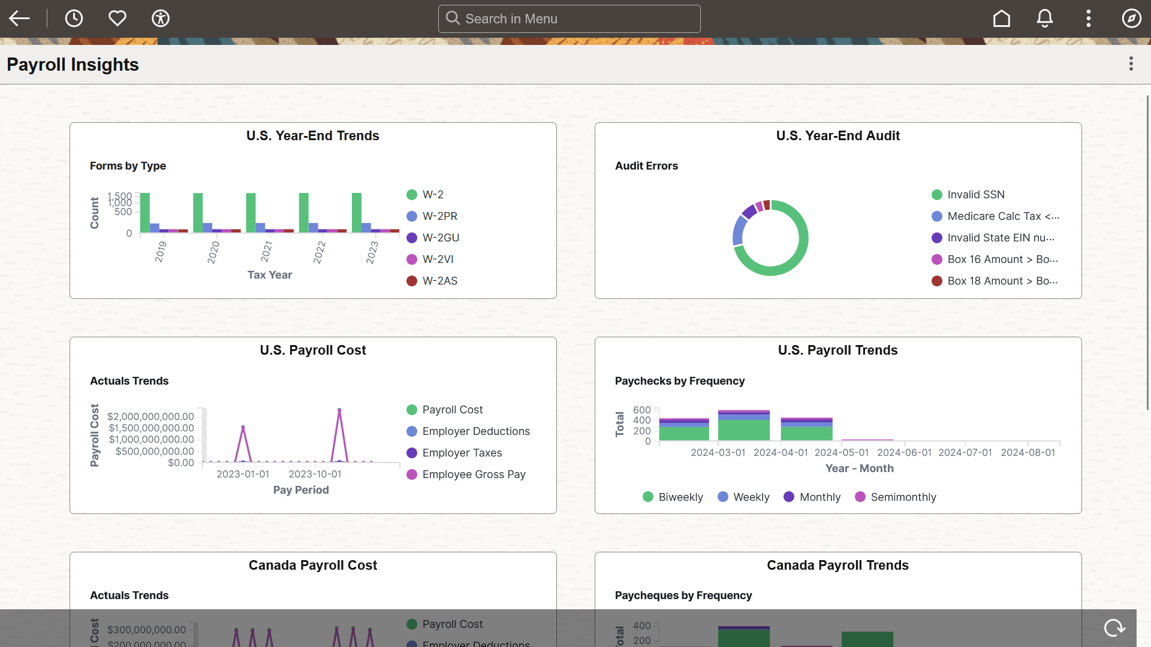Viewport: 1151px width, 647px height.
Task: Click the Invalid SSN legend label
Action: point(975,194)
